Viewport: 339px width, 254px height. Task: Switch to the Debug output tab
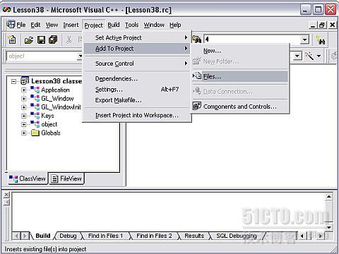point(68,236)
